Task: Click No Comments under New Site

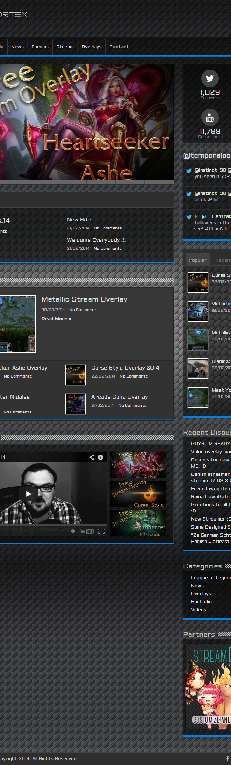Action: 108,228
